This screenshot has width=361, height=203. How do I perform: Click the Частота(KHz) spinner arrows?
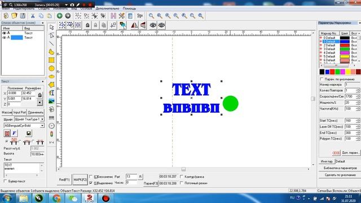(x=358, y=109)
